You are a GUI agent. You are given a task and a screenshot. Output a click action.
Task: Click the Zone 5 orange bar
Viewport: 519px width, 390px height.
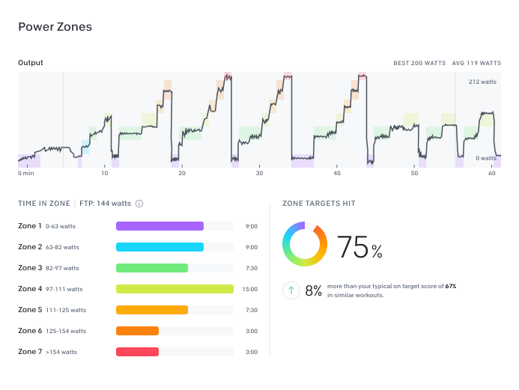click(152, 310)
